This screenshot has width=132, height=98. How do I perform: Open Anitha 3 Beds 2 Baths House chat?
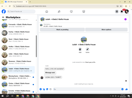[x=18, y=48]
